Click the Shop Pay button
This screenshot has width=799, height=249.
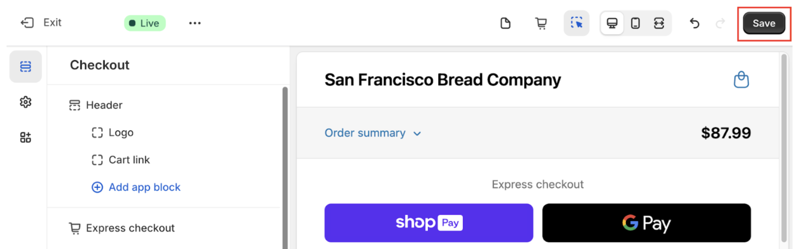pyautogui.click(x=428, y=223)
